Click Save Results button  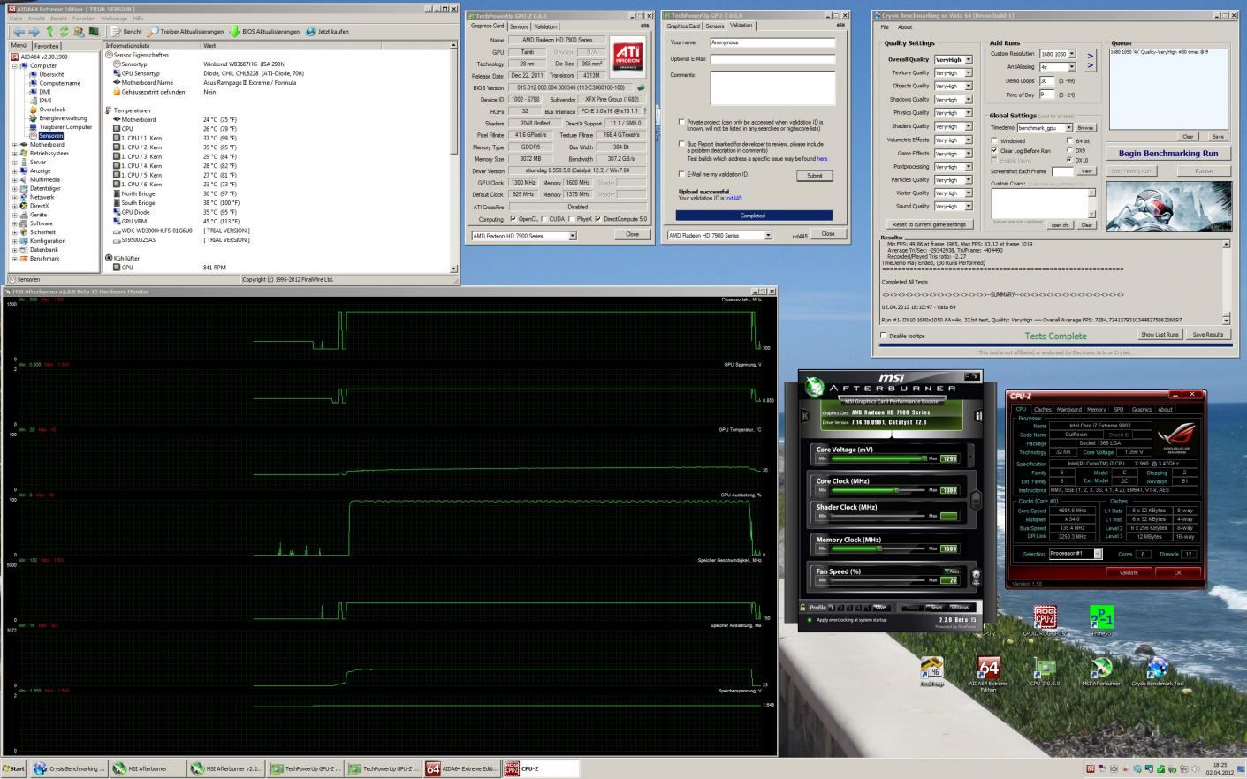(x=1207, y=335)
